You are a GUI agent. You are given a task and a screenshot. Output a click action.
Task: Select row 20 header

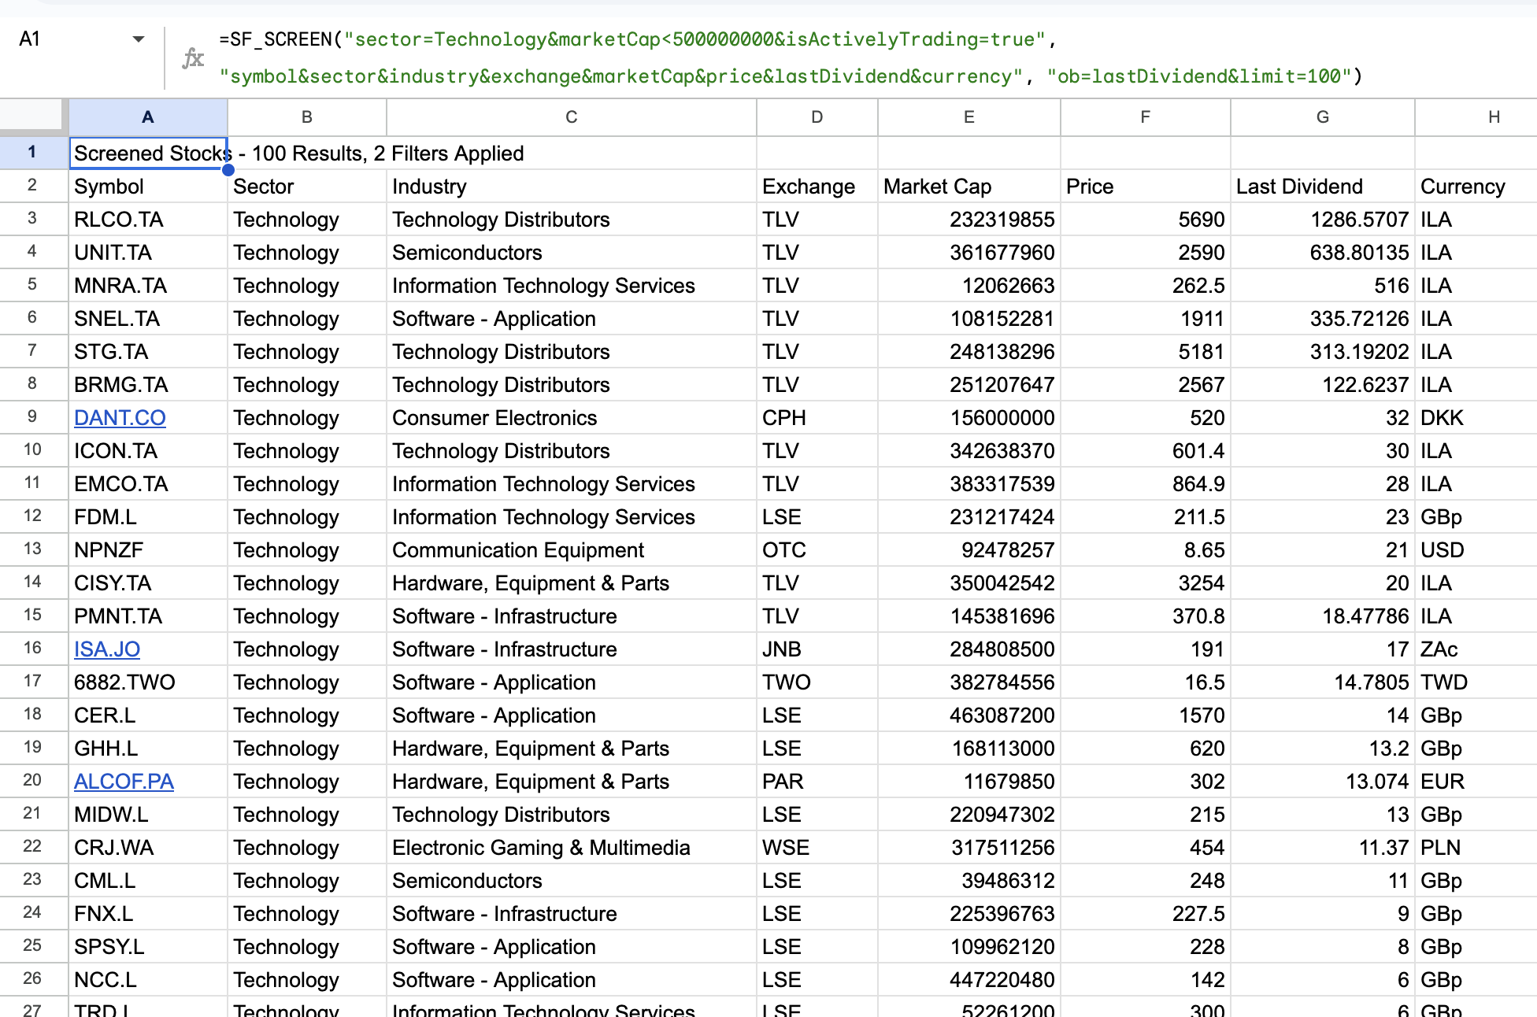(x=32, y=781)
